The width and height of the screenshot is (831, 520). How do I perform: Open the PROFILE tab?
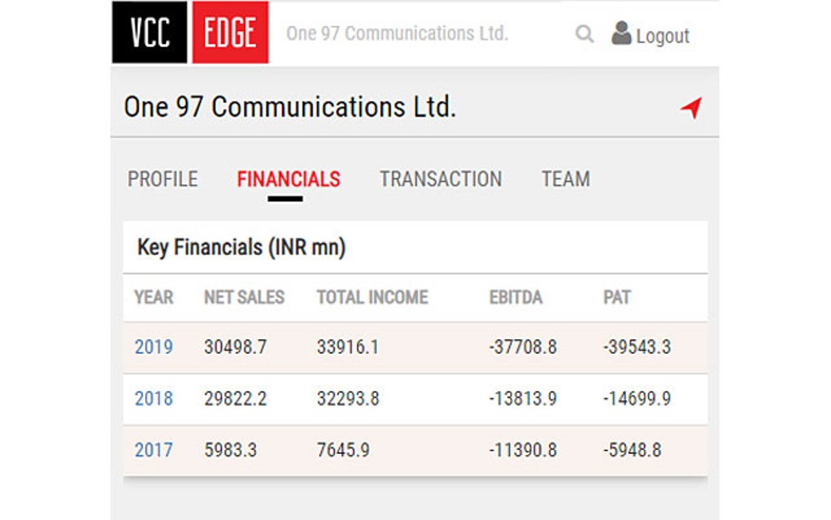coord(163,179)
